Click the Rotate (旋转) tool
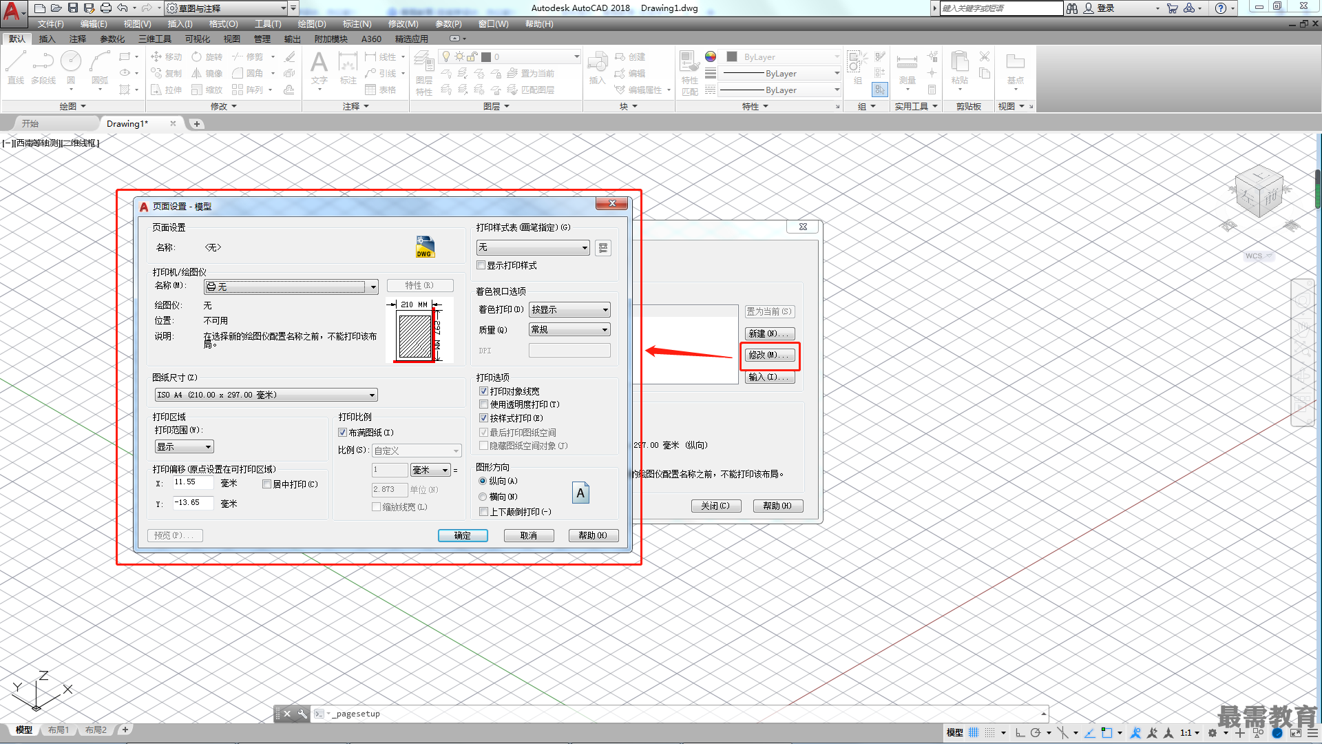Image resolution: width=1322 pixels, height=744 pixels. coord(207,56)
